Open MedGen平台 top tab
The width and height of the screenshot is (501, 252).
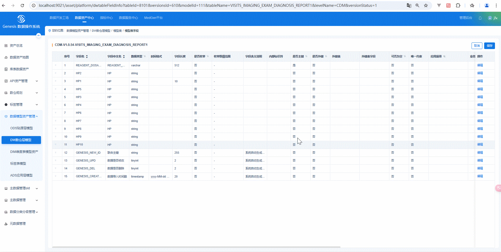pos(153,18)
